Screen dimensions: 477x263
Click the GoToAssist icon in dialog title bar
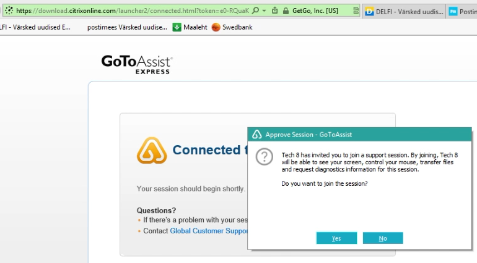pyautogui.click(x=257, y=135)
